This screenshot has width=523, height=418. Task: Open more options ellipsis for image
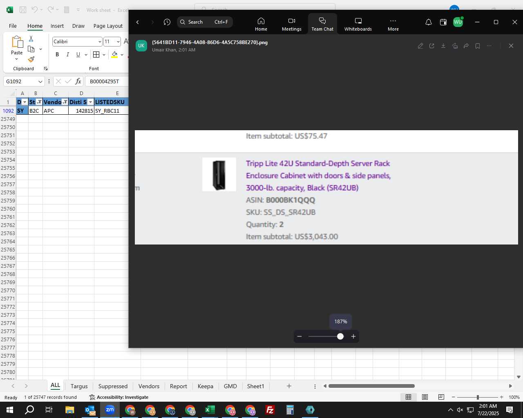point(489,46)
